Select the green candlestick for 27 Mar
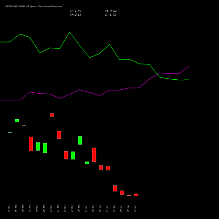This screenshot has width=219, height=219. (x=73, y=155)
